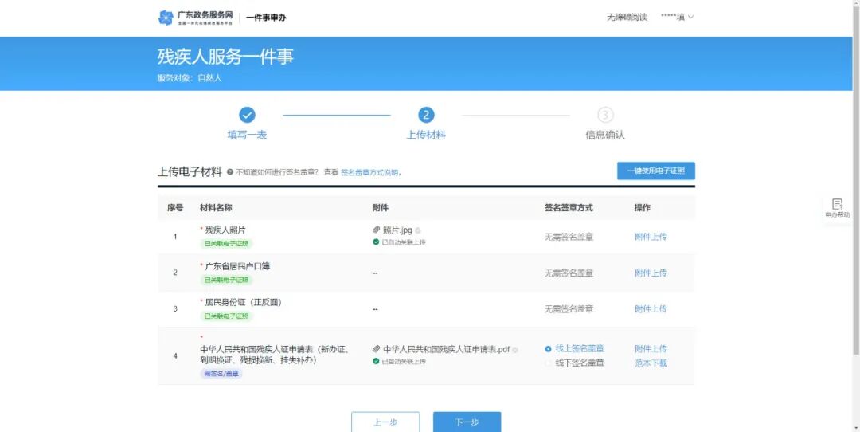The height and width of the screenshot is (432, 860).
Task: Click the 信息确认 step label
Action: [x=605, y=135]
